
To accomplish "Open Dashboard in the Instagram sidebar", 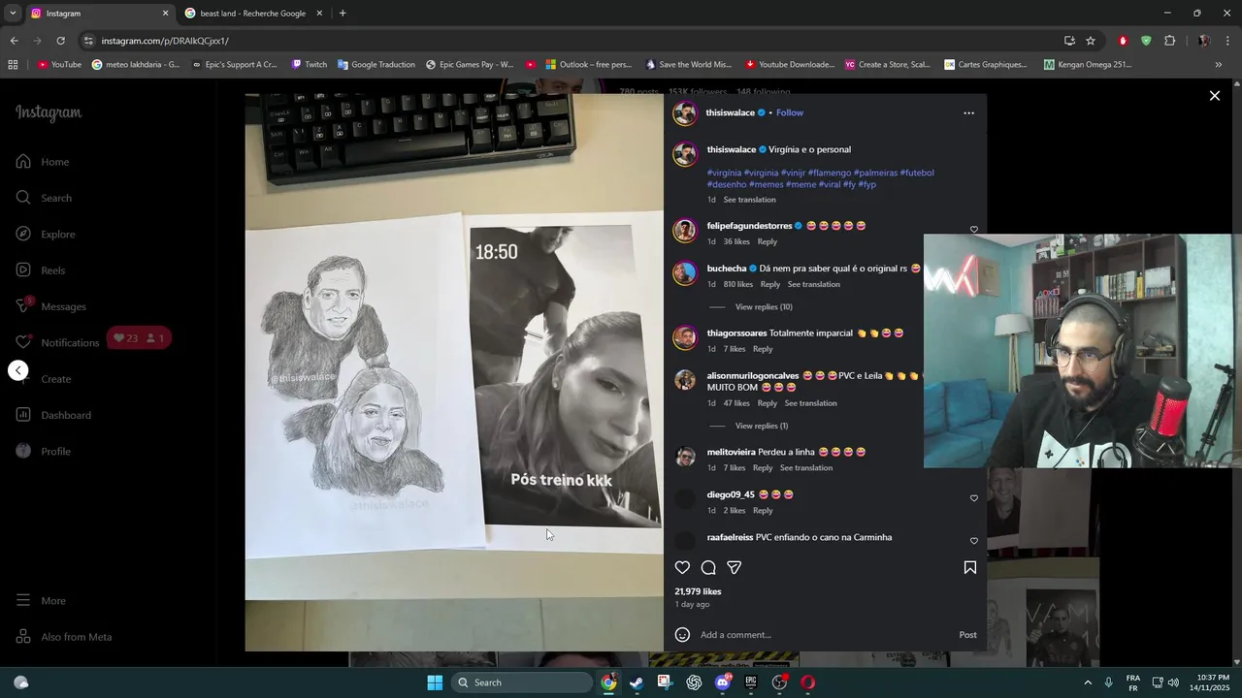I will (53, 415).
